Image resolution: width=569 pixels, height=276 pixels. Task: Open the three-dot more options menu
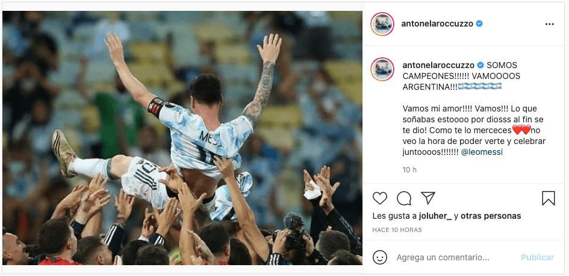(x=550, y=24)
